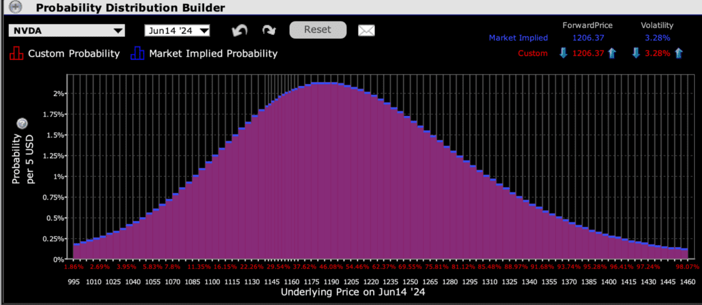Toggle the blue Market Implied Probability legend icon
The width and height of the screenshot is (702, 305).
[x=137, y=53]
